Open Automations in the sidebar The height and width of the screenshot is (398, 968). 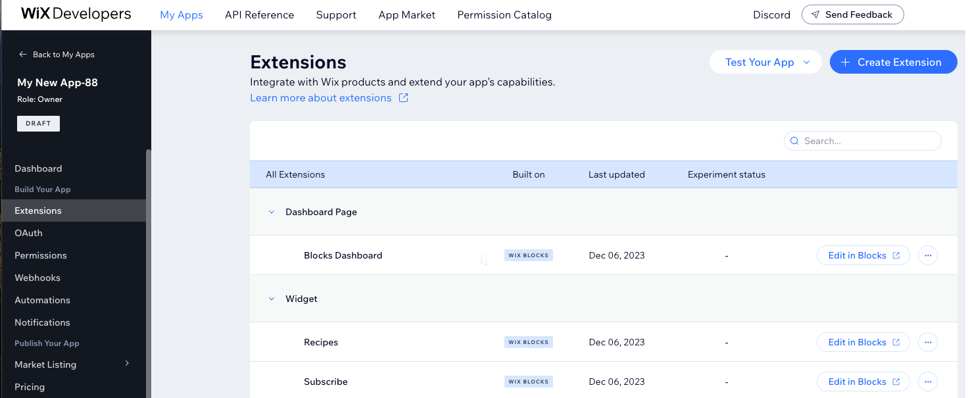click(x=42, y=300)
